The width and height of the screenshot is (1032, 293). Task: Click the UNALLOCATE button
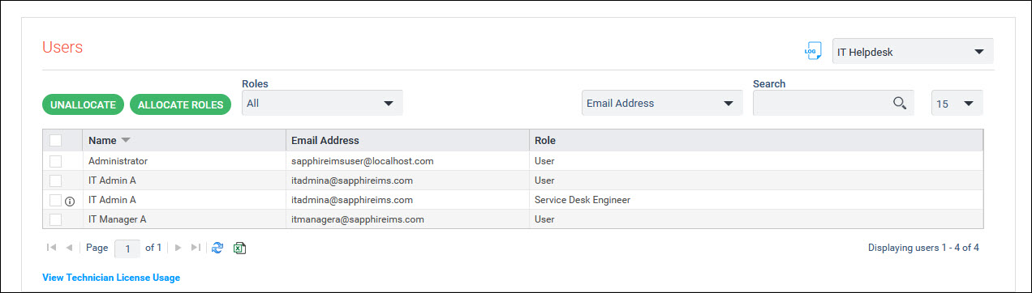pos(83,104)
